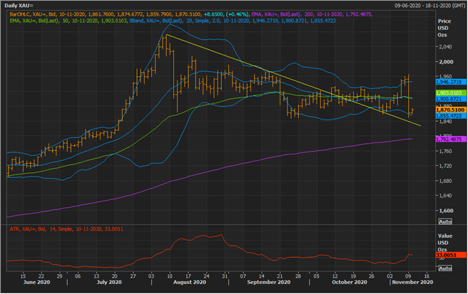Click the 1,600 price axis label
Image resolution: width=468 pixels, height=294 pixels.
pyautogui.click(x=446, y=211)
